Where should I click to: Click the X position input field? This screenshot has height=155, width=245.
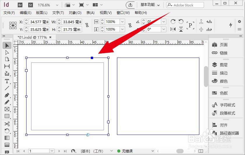(x=39, y=22)
